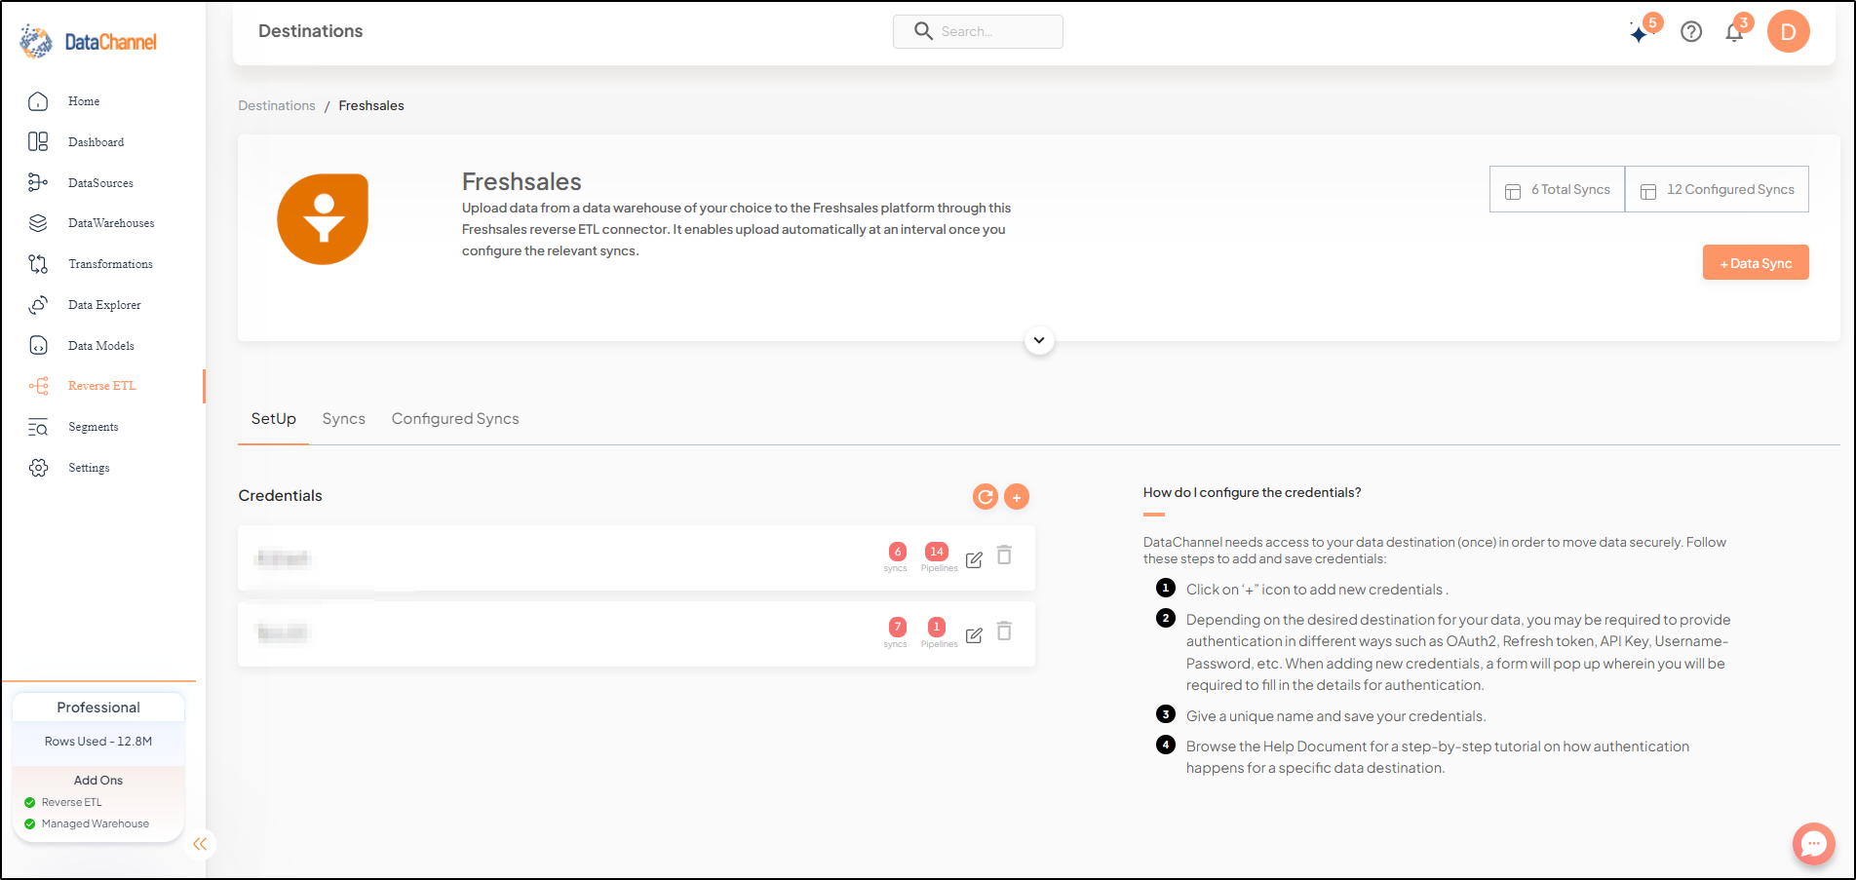This screenshot has width=1856, height=880.
Task: Click the Freshsales heading
Action: click(x=522, y=181)
